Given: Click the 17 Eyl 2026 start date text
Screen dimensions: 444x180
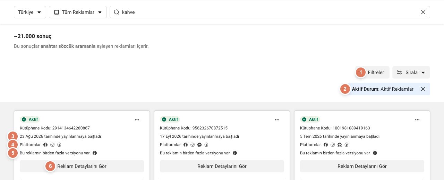Looking at the screenshot, I should (x=199, y=136).
